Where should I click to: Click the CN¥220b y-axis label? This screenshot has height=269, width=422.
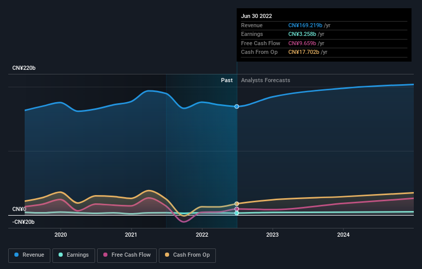click(24, 68)
